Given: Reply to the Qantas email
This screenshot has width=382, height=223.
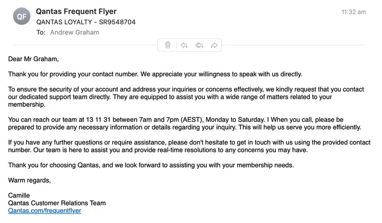Looking at the screenshot, I should (184, 45).
